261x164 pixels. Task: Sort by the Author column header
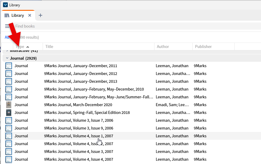click(x=173, y=46)
